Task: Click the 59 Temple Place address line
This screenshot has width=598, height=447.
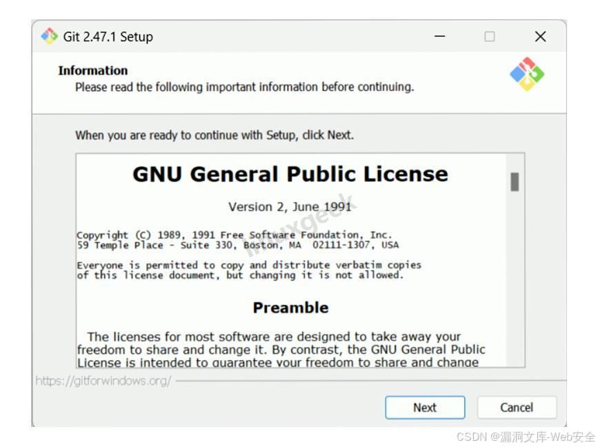Action: [237, 245]
